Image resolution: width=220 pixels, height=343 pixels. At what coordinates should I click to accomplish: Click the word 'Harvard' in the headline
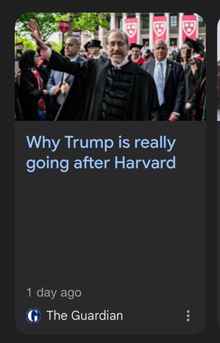(x=145, y=163)
